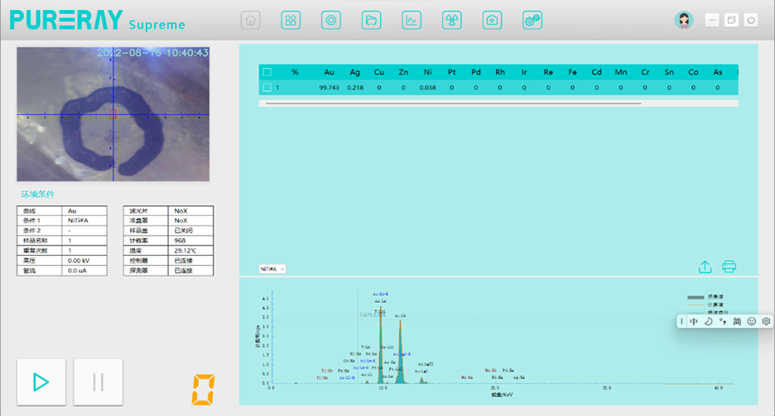The image size is (775, 416).
Task: Open the folder icon in toolbar
Action: (371, 21)
